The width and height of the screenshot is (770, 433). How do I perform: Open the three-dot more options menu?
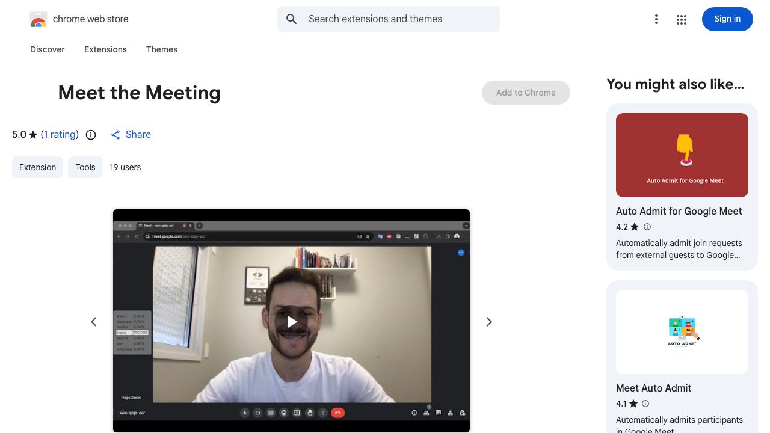656,20
